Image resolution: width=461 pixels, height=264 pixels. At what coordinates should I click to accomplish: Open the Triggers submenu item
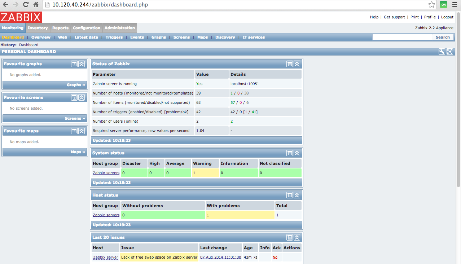pyautogui.click(x=114, y=37)
